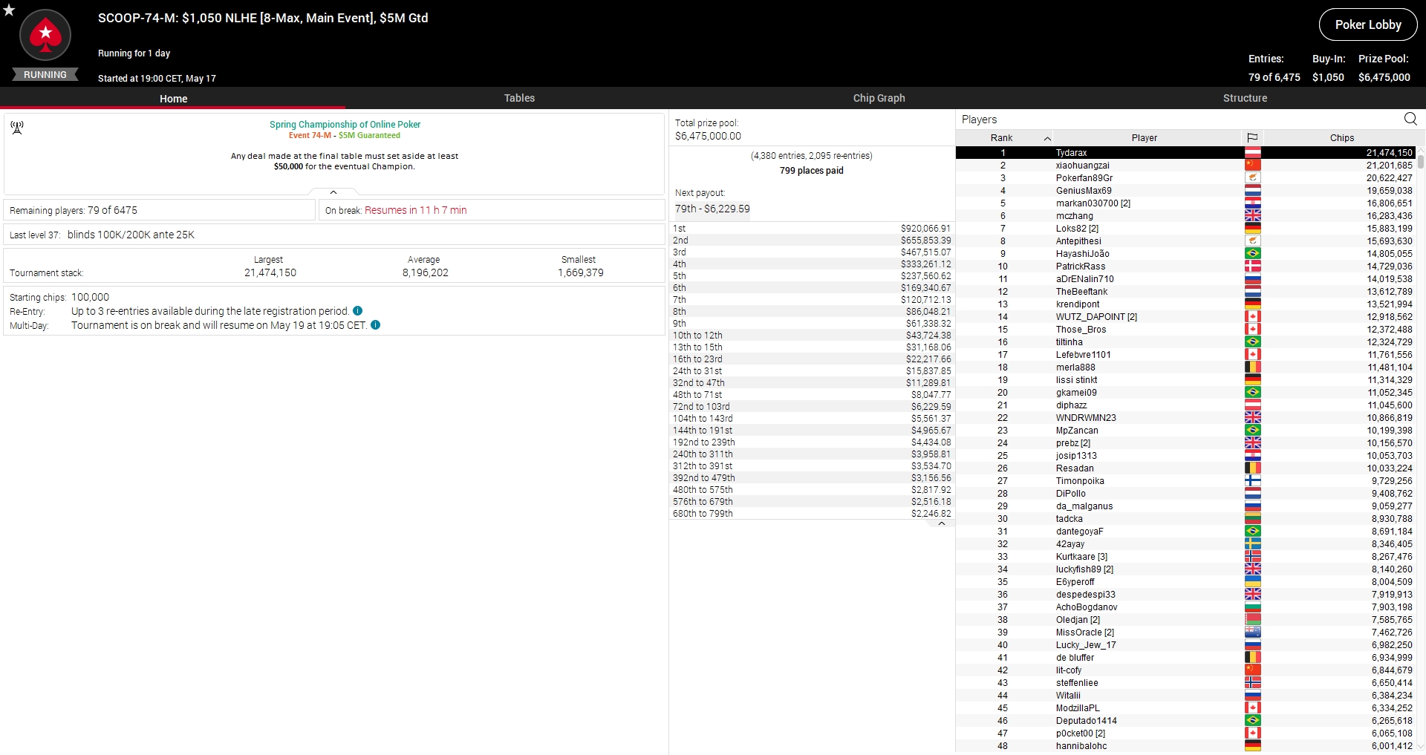Image resolution: width=1426 pixels, height=755 pixels.
Task: Select player GeniusMax69
Action: (x=1185, y=191)
